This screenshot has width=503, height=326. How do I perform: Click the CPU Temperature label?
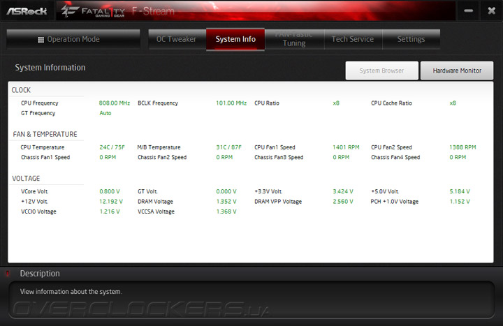(43, 147)
